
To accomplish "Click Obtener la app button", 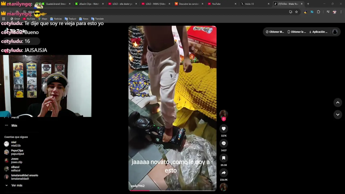I will coord(296,32).
